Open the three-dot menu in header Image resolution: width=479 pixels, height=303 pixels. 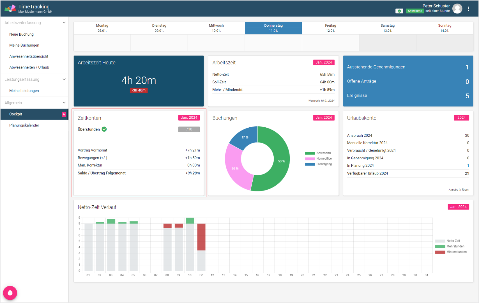(468, 9)
